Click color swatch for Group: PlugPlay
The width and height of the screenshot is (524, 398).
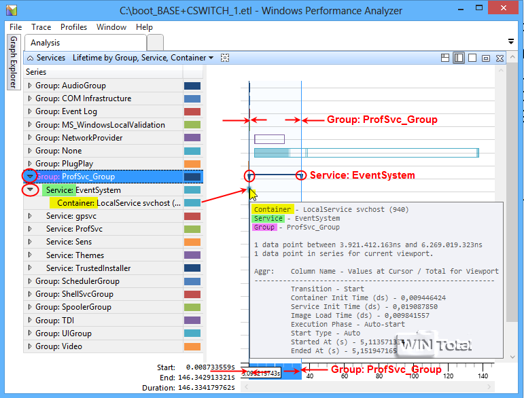click(x=192, y=164)
